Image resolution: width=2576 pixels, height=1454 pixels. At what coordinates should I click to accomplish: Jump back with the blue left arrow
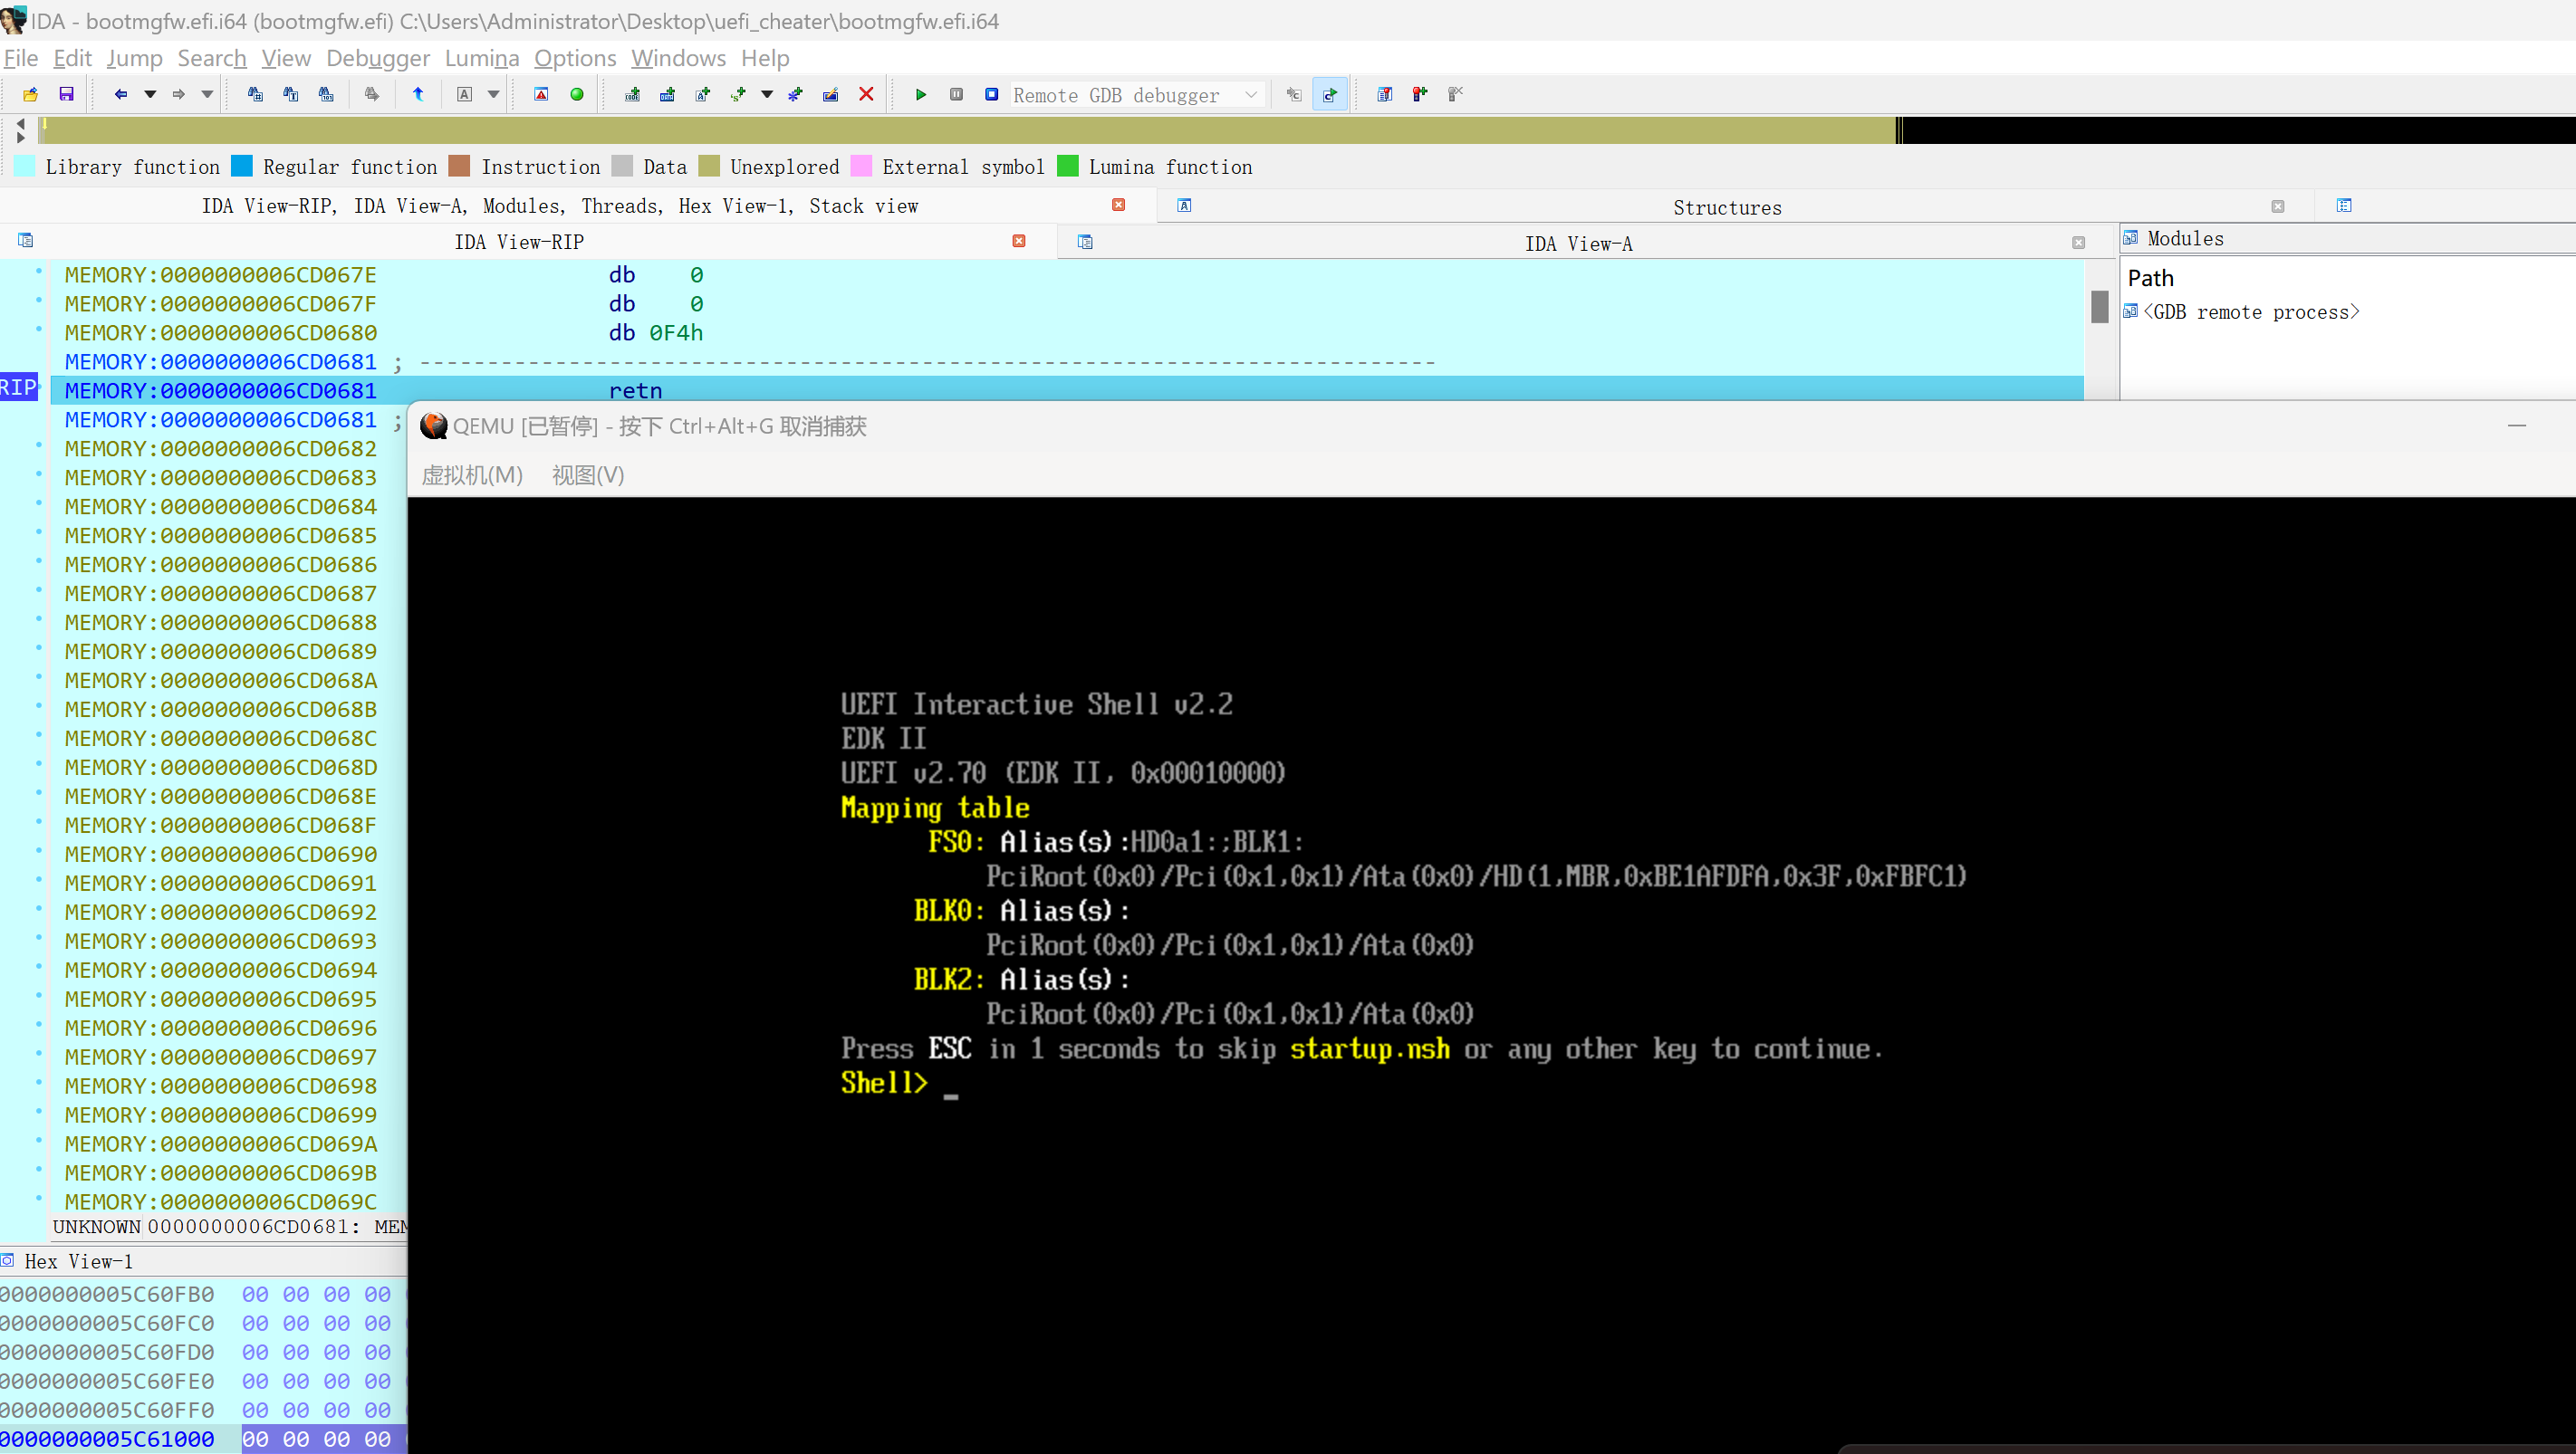pos(121,94)
